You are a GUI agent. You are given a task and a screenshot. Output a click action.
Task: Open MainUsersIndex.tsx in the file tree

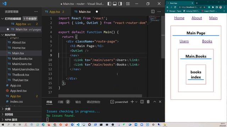point(26,69)
